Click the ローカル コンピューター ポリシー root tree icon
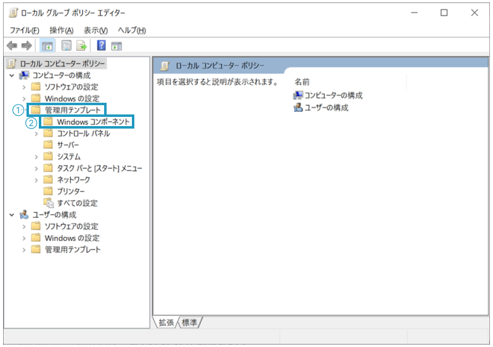 pos(12,63)
